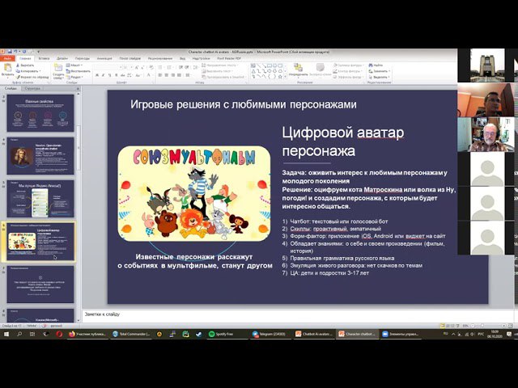Open Telegram from the taskbar
518x388 pixels.
[x=270, y=334]
